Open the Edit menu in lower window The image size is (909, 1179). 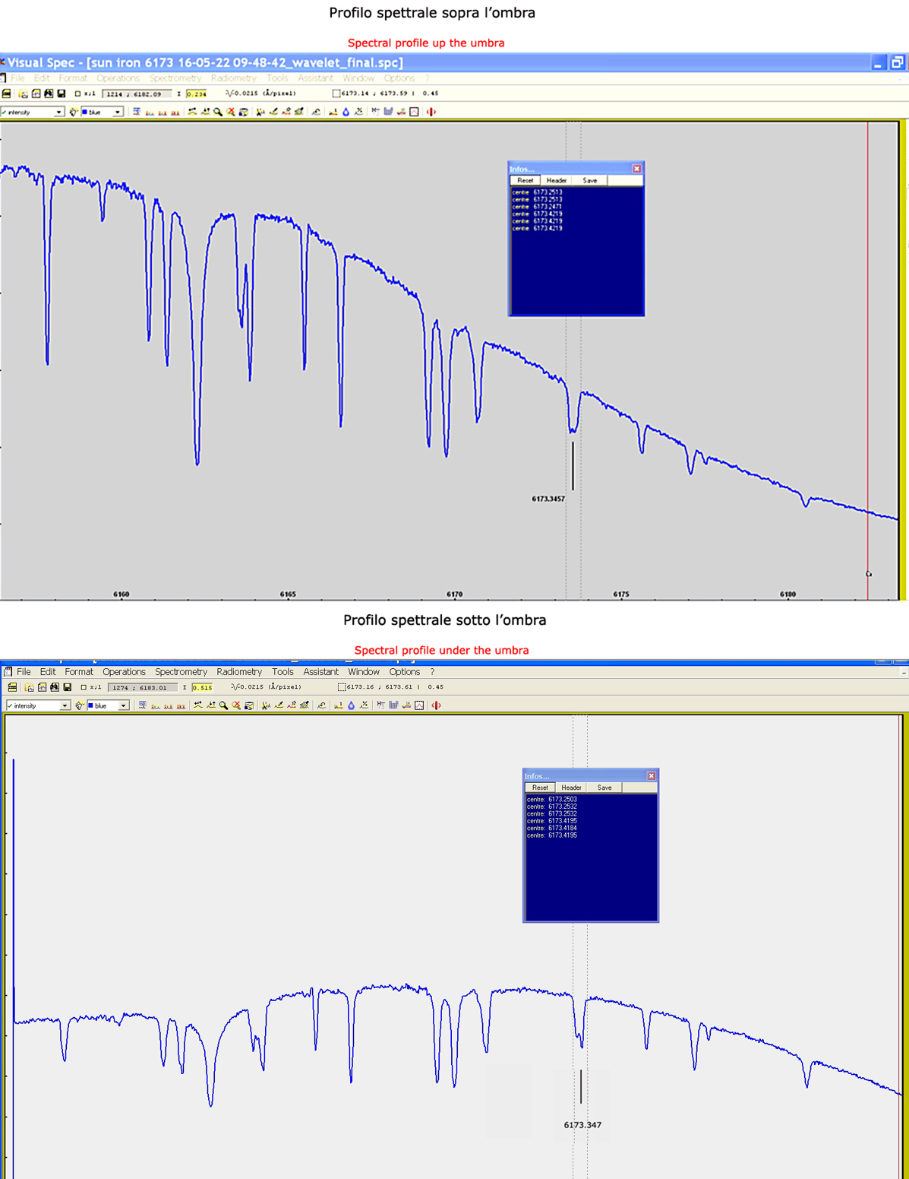pyautogui.click(x=48, y=672)
